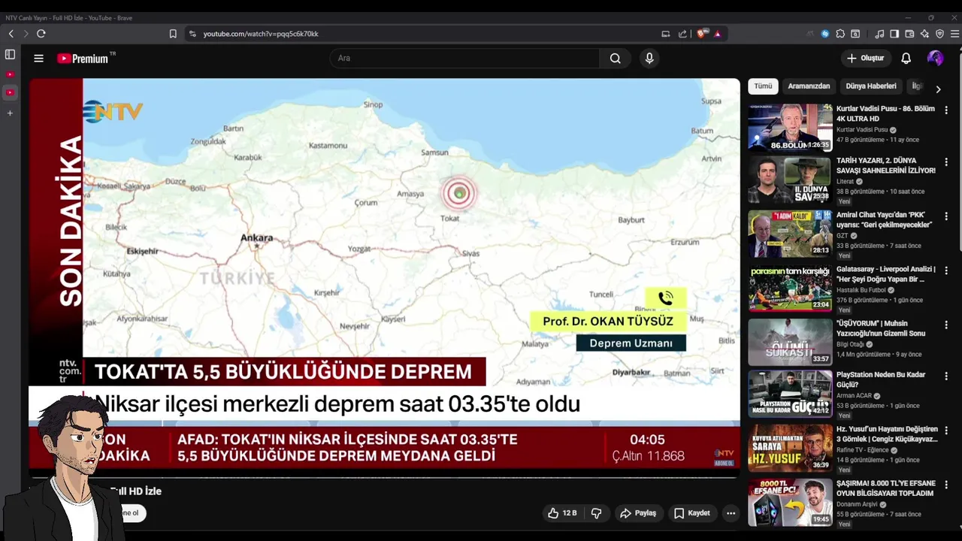Open options for PlayStation Neden Bu Kadar video
The image size is (962, 541).
point(946,376)
